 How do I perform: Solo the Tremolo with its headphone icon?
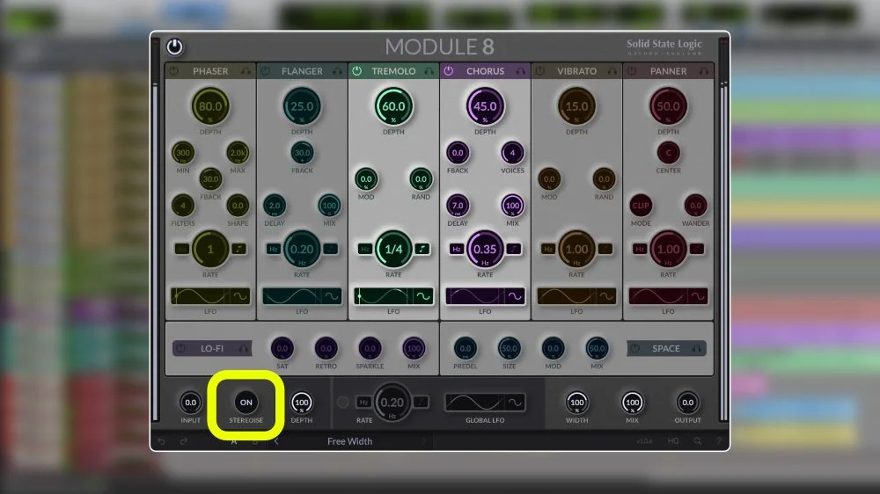pos(429,71)
